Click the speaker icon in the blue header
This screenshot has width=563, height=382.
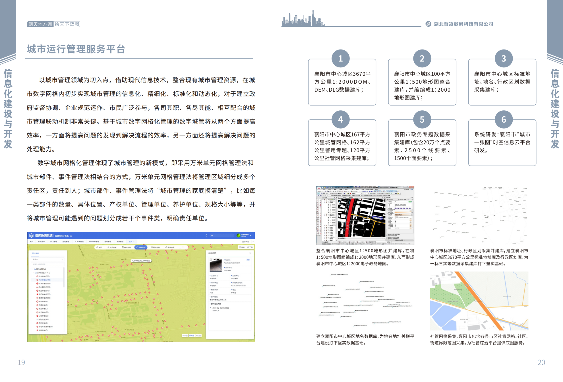[212, 236]
